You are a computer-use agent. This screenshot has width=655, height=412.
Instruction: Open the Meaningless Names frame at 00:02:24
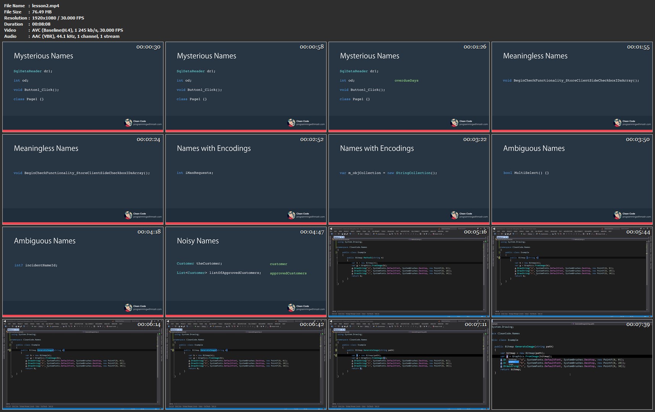[83, 179]
